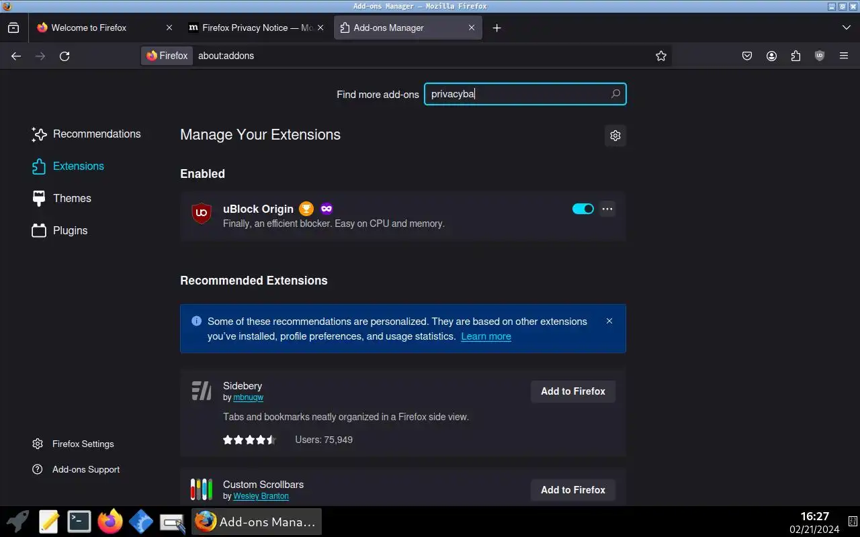This screenshot has width=860, height=537.
Task: Click the Firefox identity icon in URL bar
Action: click(167, 56)
